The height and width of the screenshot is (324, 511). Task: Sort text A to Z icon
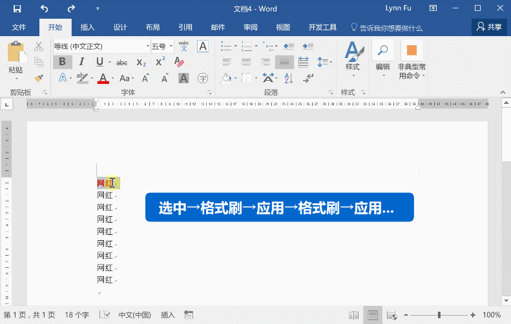(x=288, y=78)
